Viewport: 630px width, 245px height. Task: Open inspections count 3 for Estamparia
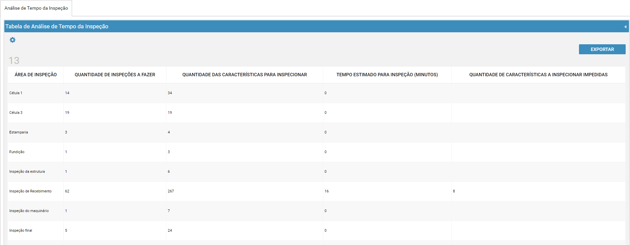click(66, 132)
